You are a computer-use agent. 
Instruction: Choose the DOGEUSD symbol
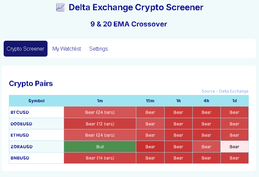[x=21, y=124]
